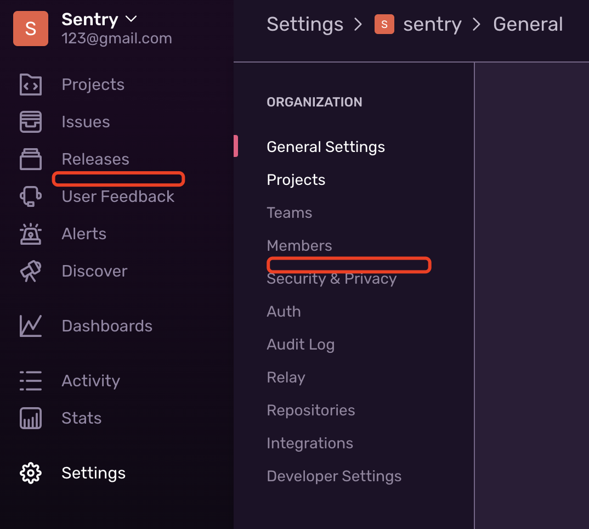This screenshot has width=589, height=529.
Task: Open Activity using its list icon
Action: (31, 380)
